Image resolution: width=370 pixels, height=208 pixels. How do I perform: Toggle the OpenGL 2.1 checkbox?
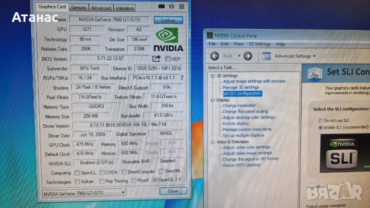point(155,180)
